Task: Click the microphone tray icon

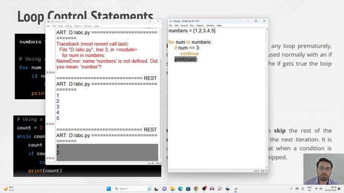Action: 303,189
